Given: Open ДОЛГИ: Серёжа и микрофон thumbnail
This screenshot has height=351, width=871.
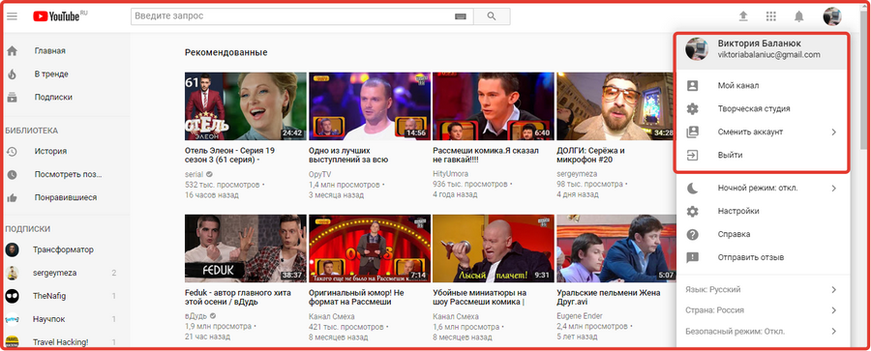Looking at the screenshot, I should tap(616, 106).
